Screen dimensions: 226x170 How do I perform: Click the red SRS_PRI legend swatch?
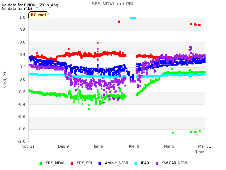coord(72,163)
